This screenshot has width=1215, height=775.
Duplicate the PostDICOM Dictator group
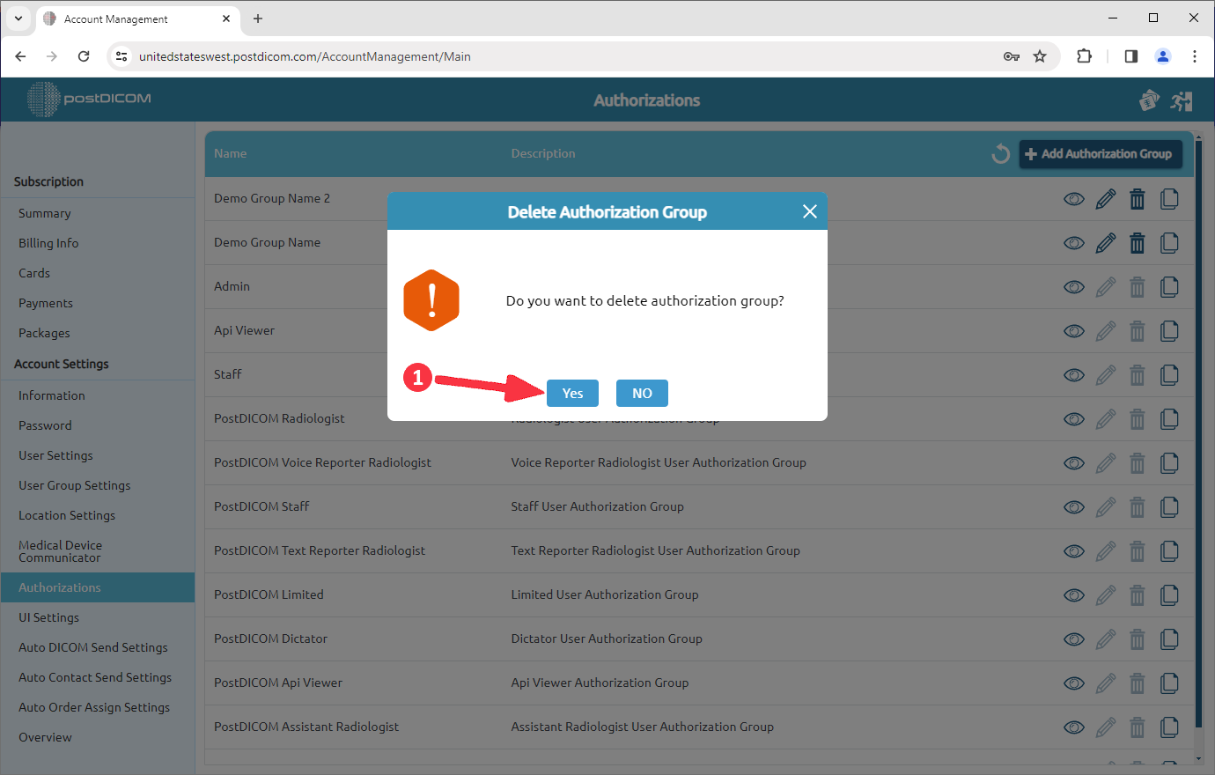1169,638
